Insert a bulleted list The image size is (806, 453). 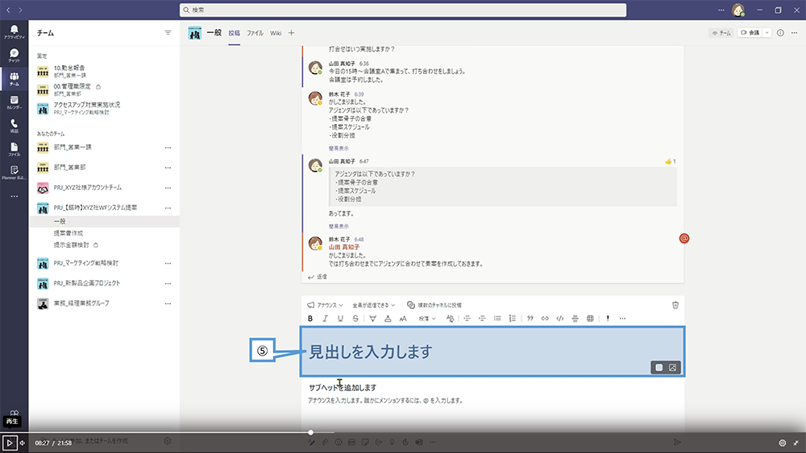pos(497,319)
